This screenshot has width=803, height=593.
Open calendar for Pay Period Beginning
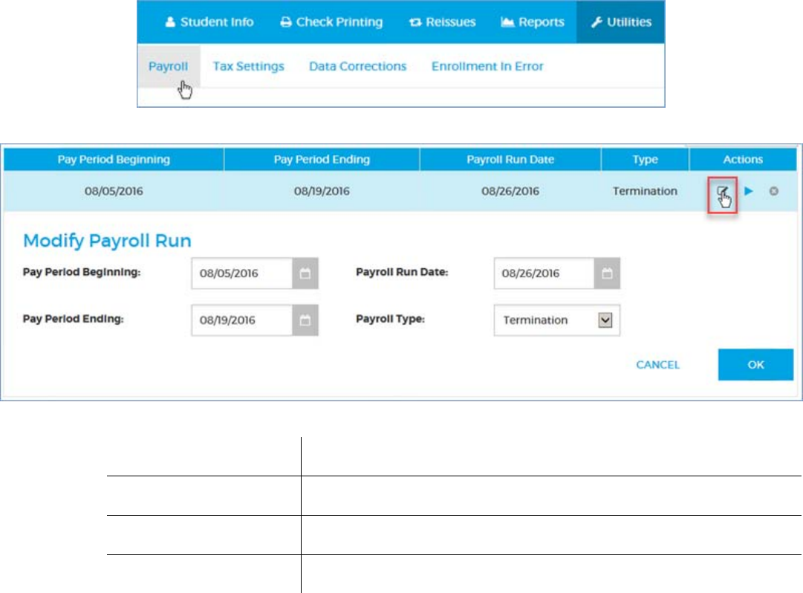pyautogui.click(x=305, y=273)
